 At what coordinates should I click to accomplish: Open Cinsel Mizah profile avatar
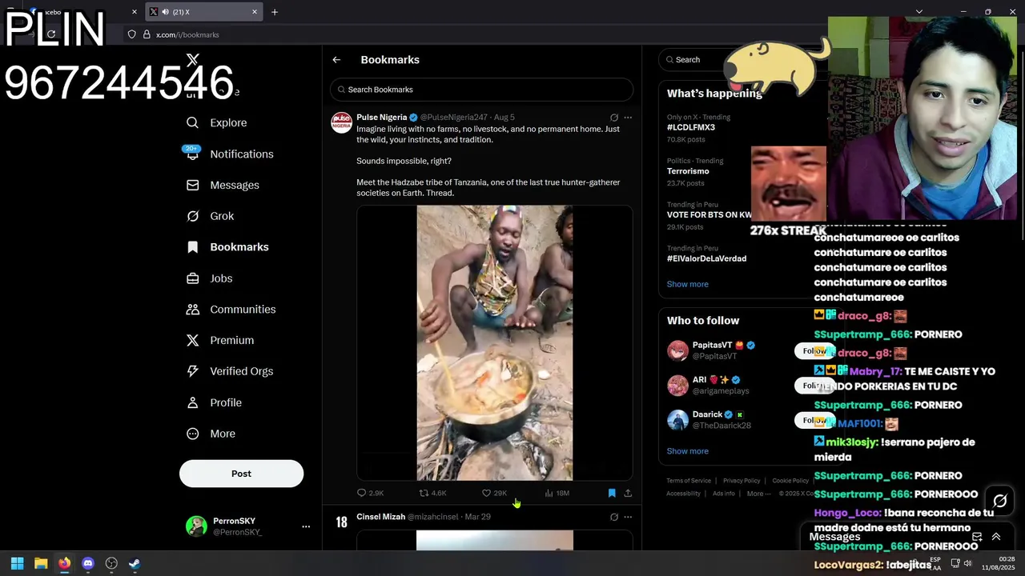click(342, 522)
